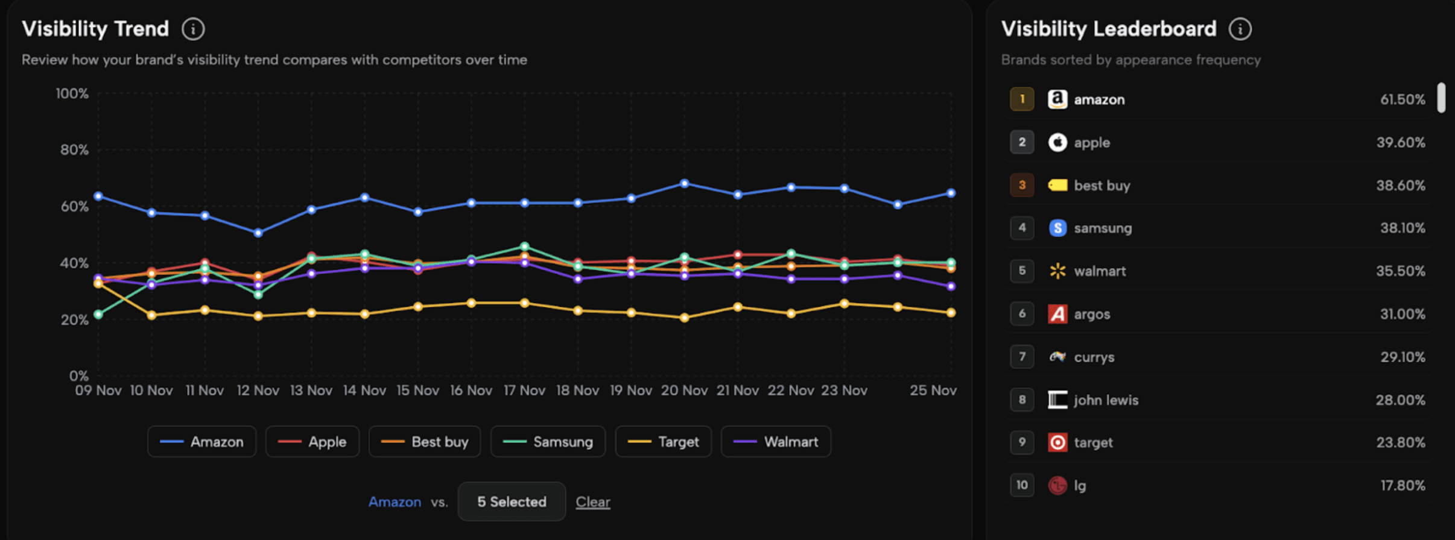The width and height of the screenshot is (1455, 540).
Task: Select the Amazon data point on 20 Nov
Action: click(x=684, y=183)
